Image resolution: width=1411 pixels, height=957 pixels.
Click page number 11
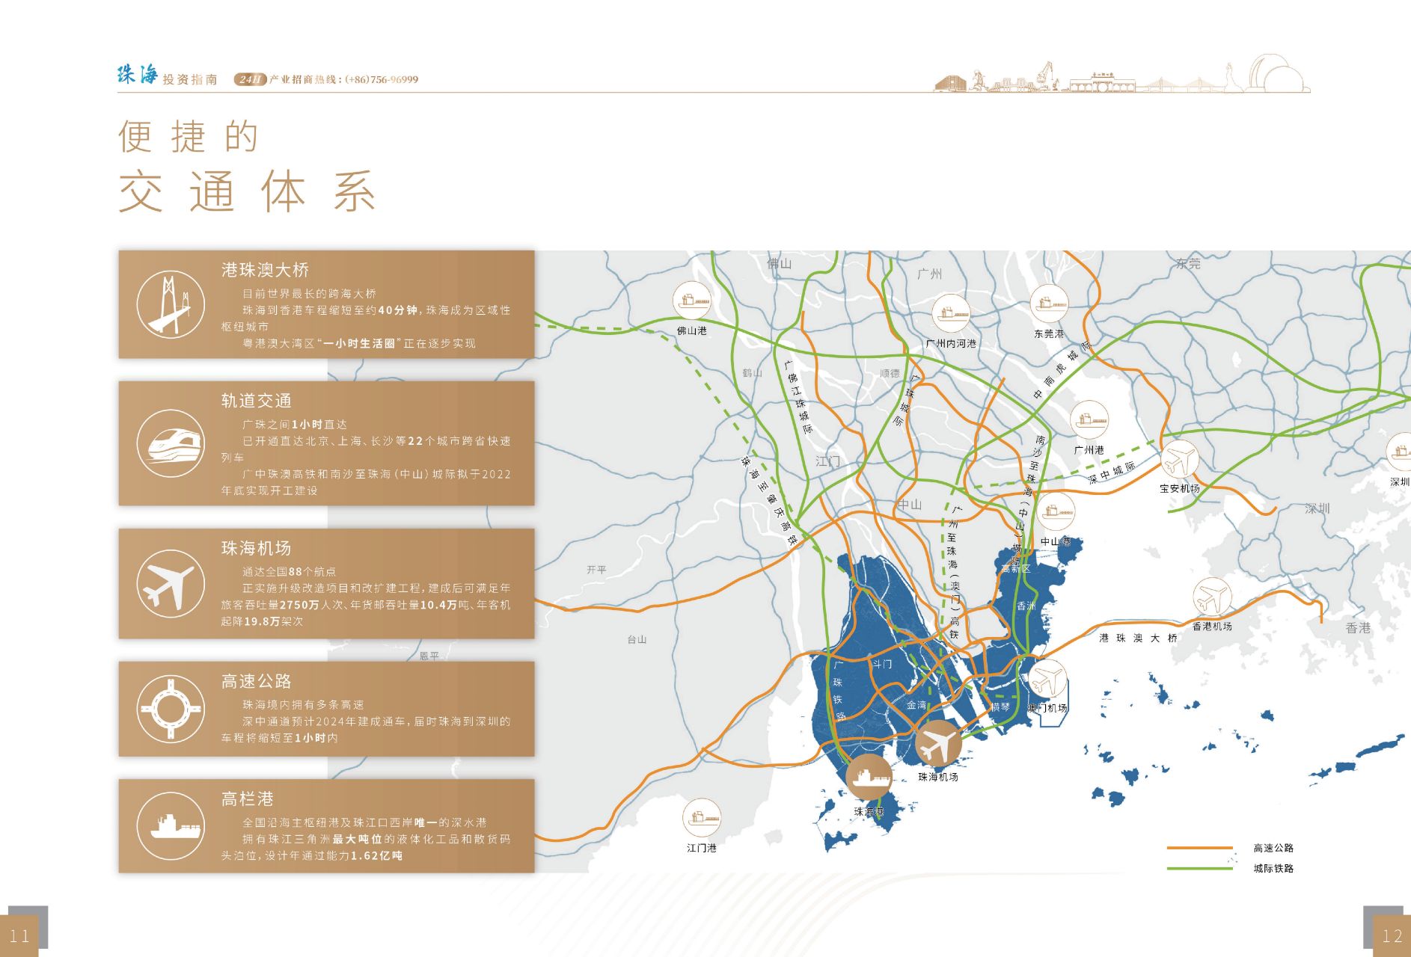19,935
